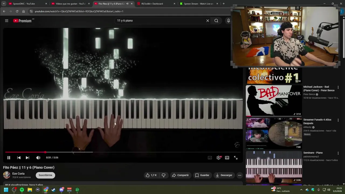Open Spotify from the taskbar

click(x=22, y=190)
